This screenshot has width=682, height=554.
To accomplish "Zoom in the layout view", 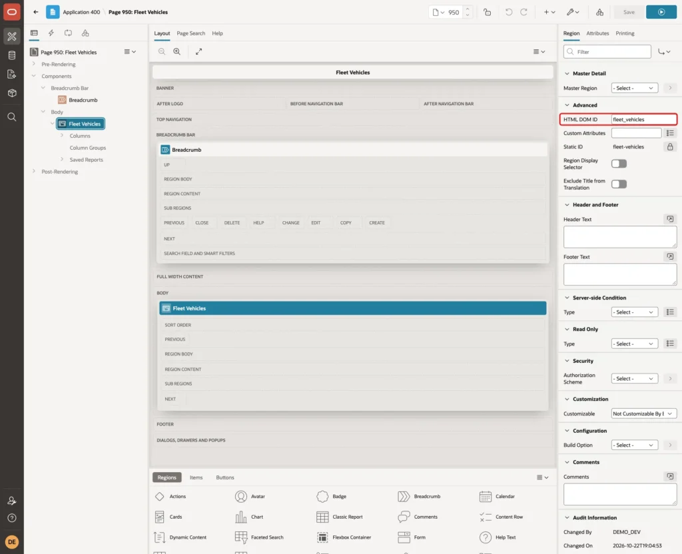I will (177, 51).
